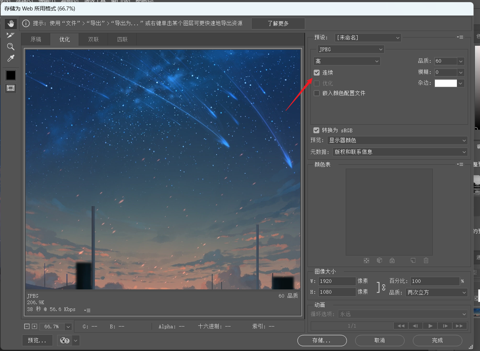Expand the 元数据 dropdown
Screen dimensions: 480x351
pyautogui.click(x=400, y=152)
